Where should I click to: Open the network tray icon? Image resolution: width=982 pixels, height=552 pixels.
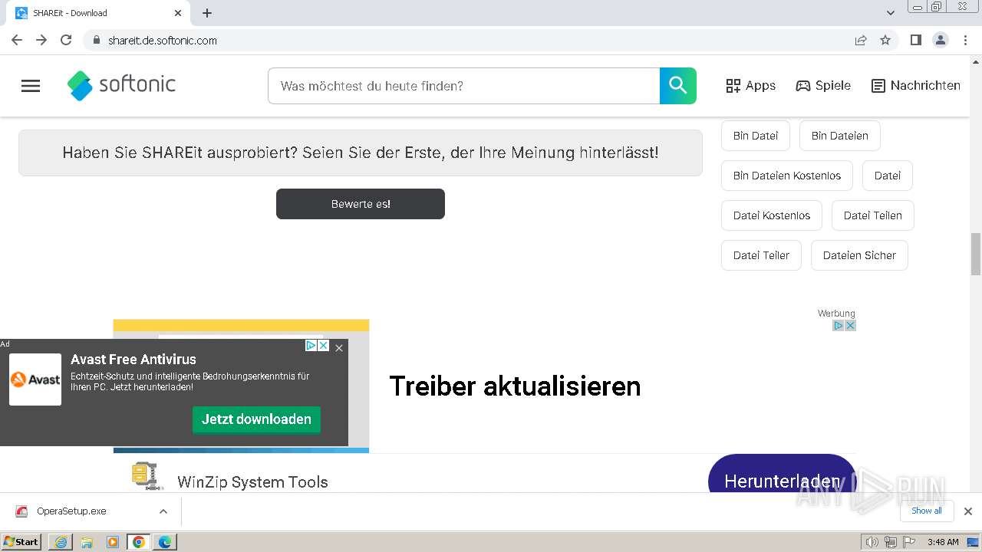tap(890, 542)
